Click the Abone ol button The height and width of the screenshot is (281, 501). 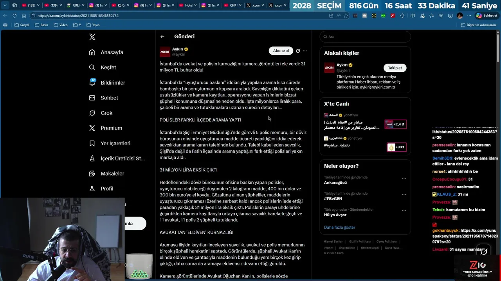click(281, 51)
